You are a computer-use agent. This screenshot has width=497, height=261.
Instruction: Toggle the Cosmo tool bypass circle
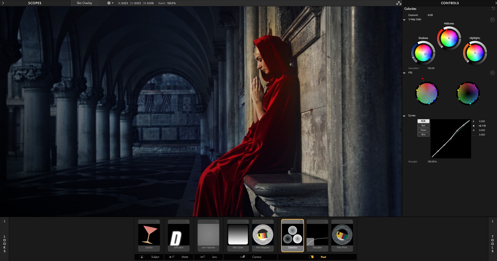[157, 221]
